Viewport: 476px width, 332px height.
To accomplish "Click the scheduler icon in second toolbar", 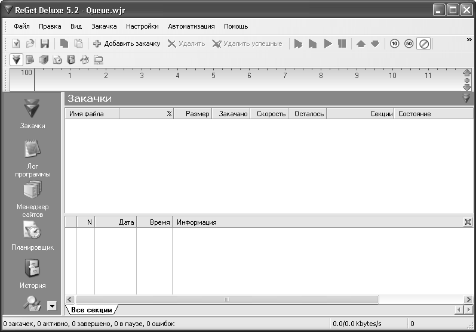I will pos(57,60).
